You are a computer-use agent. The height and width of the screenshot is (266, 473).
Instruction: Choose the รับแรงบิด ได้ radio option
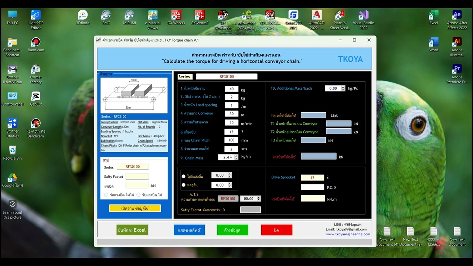[x=139, y=195]
